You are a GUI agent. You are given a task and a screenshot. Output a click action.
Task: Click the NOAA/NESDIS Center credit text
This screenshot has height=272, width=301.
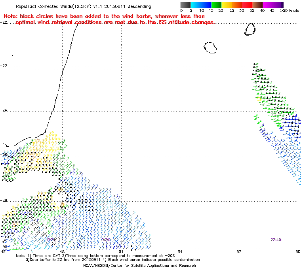139,266
